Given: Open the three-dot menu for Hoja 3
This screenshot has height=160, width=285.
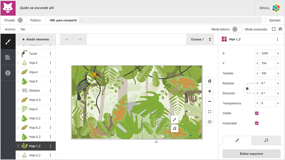Looking at the screenshot, I should 50,109.
